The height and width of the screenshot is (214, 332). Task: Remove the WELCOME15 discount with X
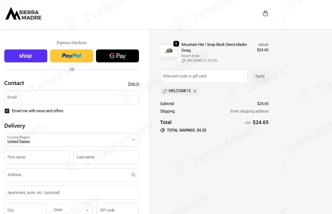pyautogui.click(x=195, y=91)
